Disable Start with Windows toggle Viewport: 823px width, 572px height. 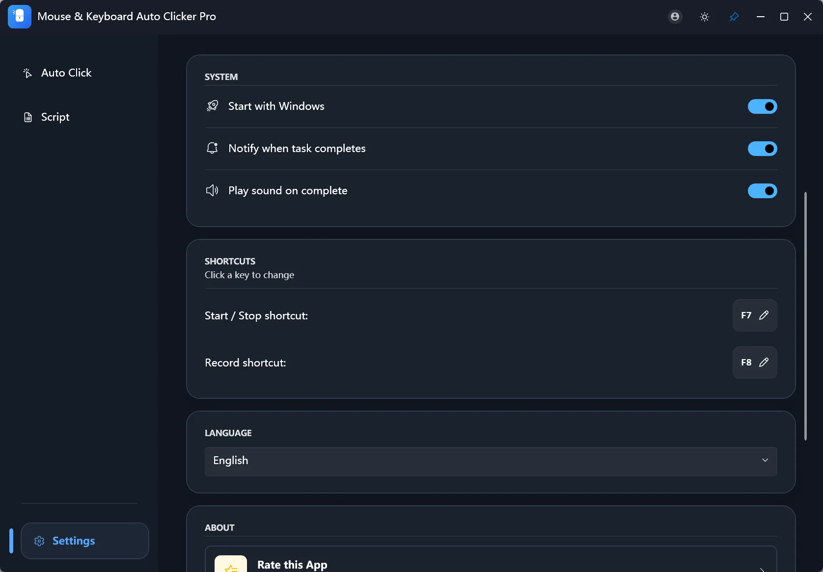(x=762, y=106)
